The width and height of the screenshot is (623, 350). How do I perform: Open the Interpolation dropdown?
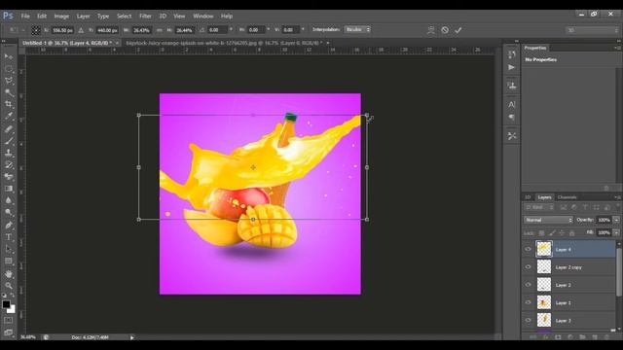pyautogui.click(x=357, y=30)
